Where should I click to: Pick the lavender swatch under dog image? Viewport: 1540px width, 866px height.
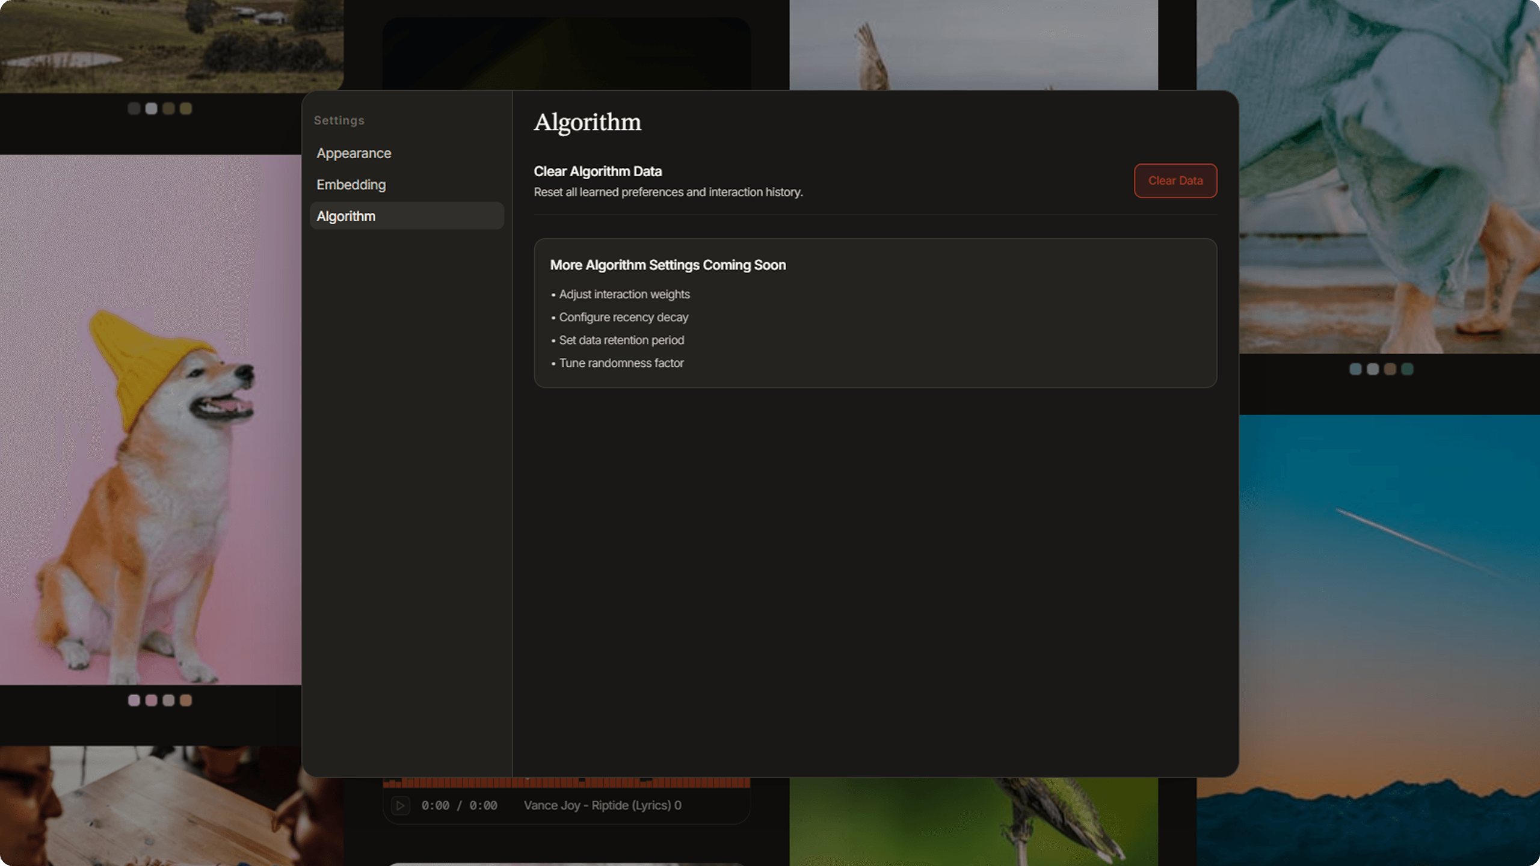tap(134, 700)
